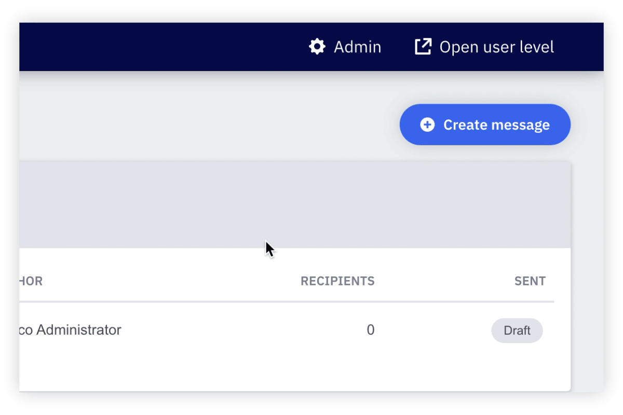
Task: Click the empty header space between Author and Recipients
Action: point(171,281)
